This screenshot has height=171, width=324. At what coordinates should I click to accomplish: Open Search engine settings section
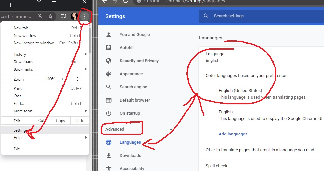[x=134, y=87]
